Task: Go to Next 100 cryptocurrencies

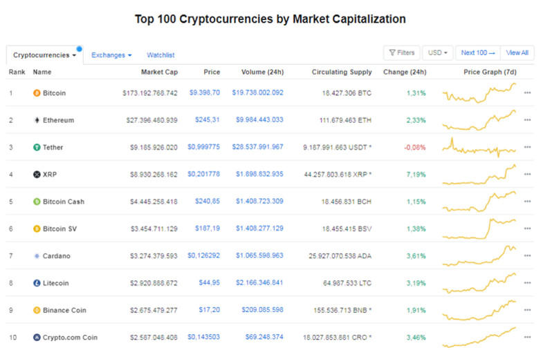Action: coord(478,52)
